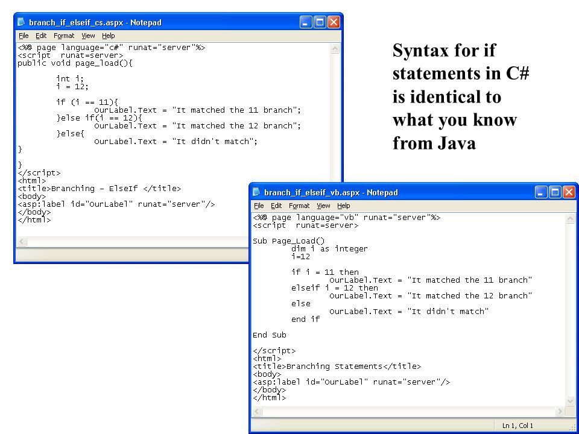
Task: Click the 'i = 12;' code line
Action: (72, 87)
